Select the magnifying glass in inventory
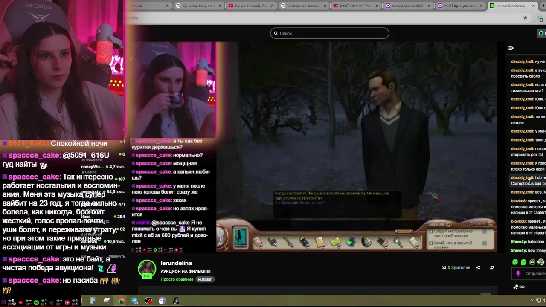 point(398,242)
